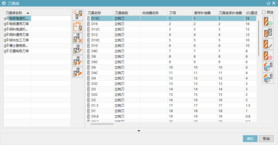Click the 刀具继承补偿器 column header

pos(231,13)
